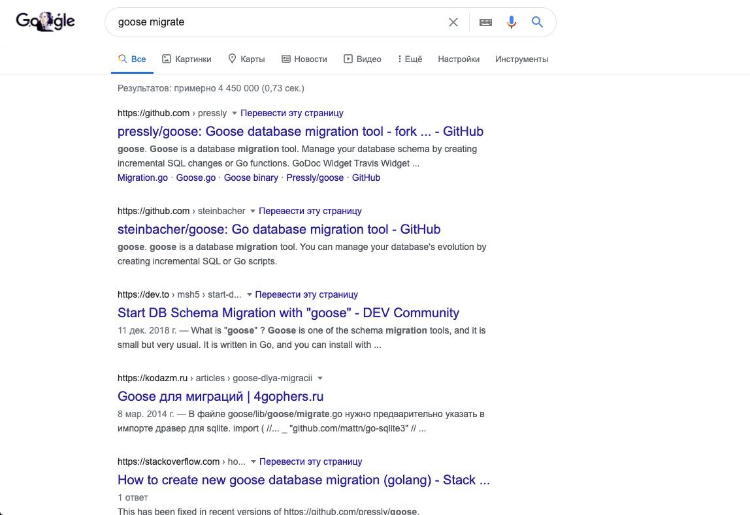Viewport: 750px width, 515px height.
Task: Open the Migration.go sitelink
Action: pyautogui.click(x=142, y=178)
